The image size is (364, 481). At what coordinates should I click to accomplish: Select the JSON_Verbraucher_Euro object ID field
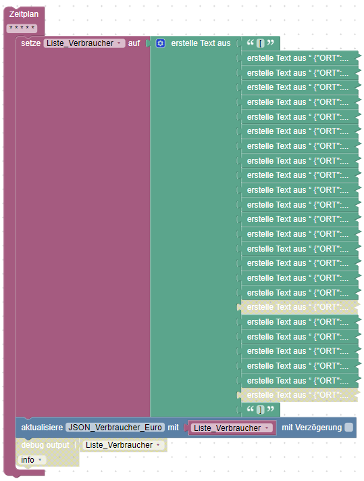point(115,428)
